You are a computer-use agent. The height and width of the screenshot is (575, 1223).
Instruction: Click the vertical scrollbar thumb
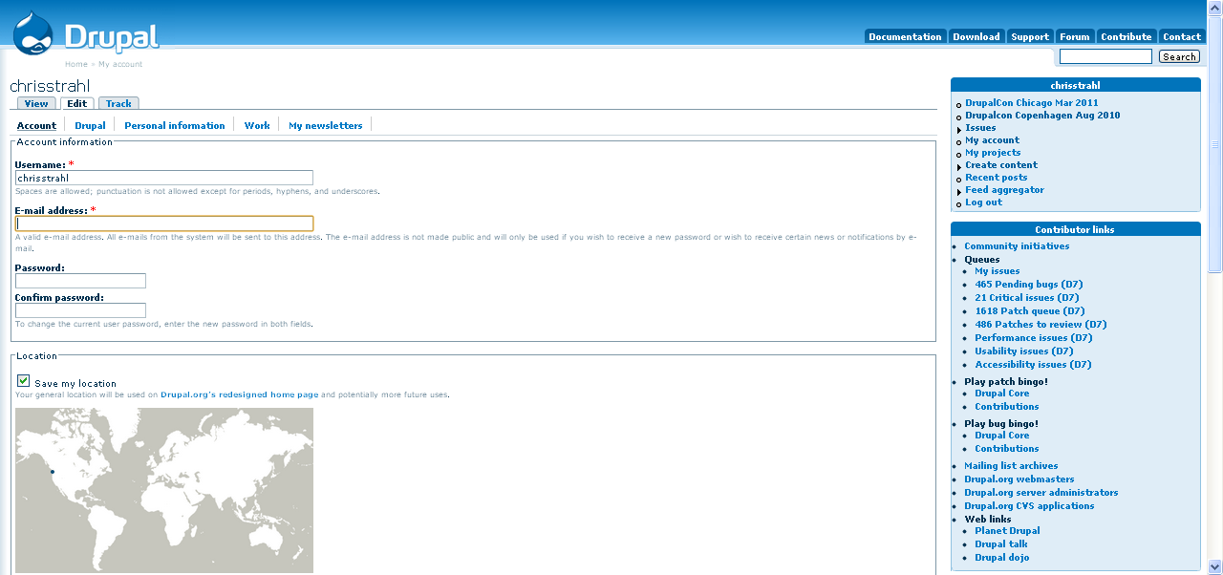pos(1215,143)
